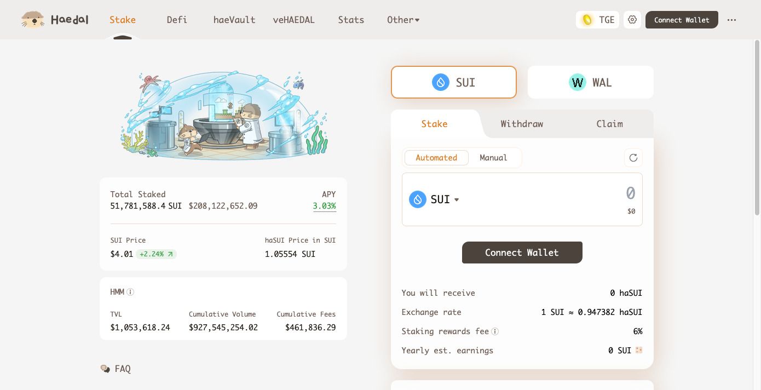Click the Haedal otter logo
761x390 pixels.
[33, 20]
